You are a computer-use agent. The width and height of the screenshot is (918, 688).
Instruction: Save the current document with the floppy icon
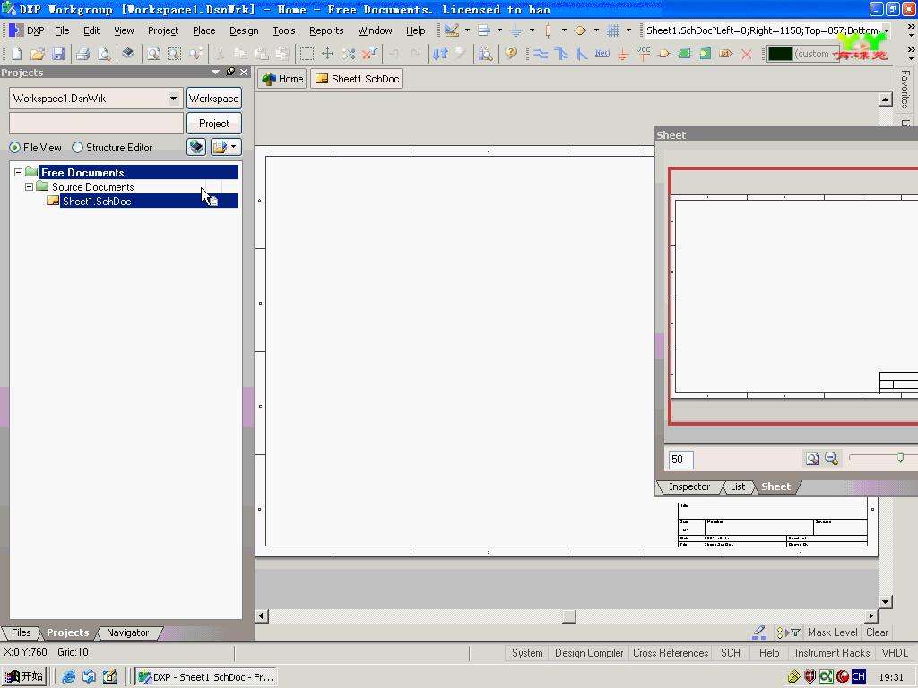[58, 54]
